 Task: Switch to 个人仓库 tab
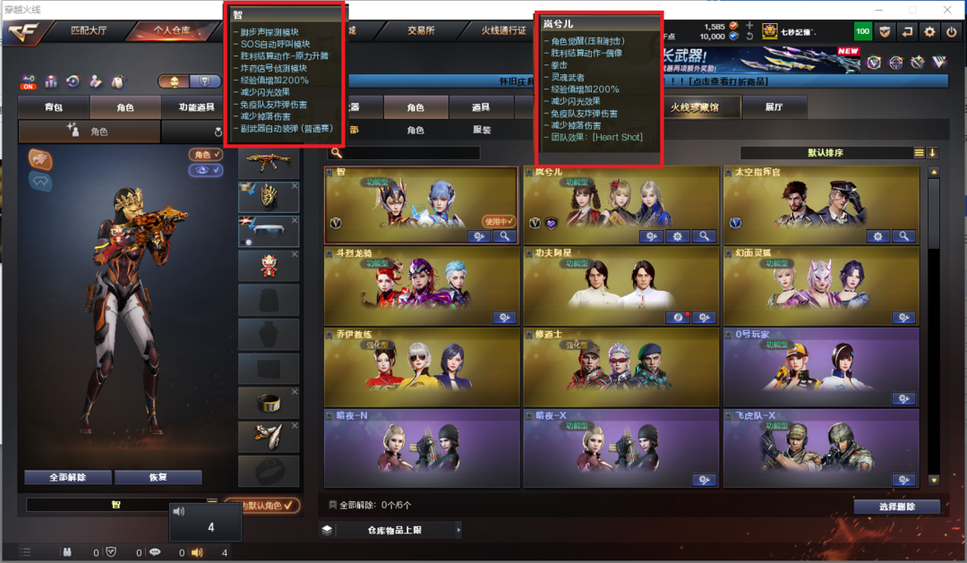(x=172, y=30)
